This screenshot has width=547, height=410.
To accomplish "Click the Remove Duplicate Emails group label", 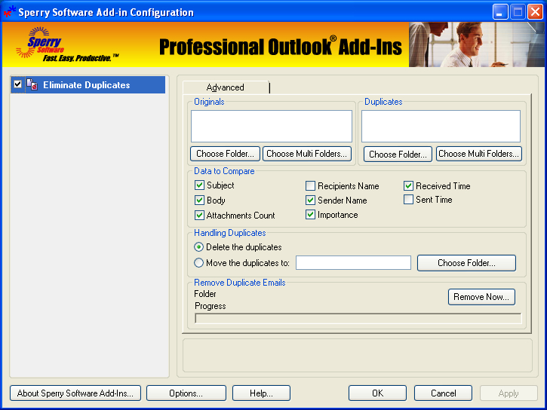I will (240, 283).
